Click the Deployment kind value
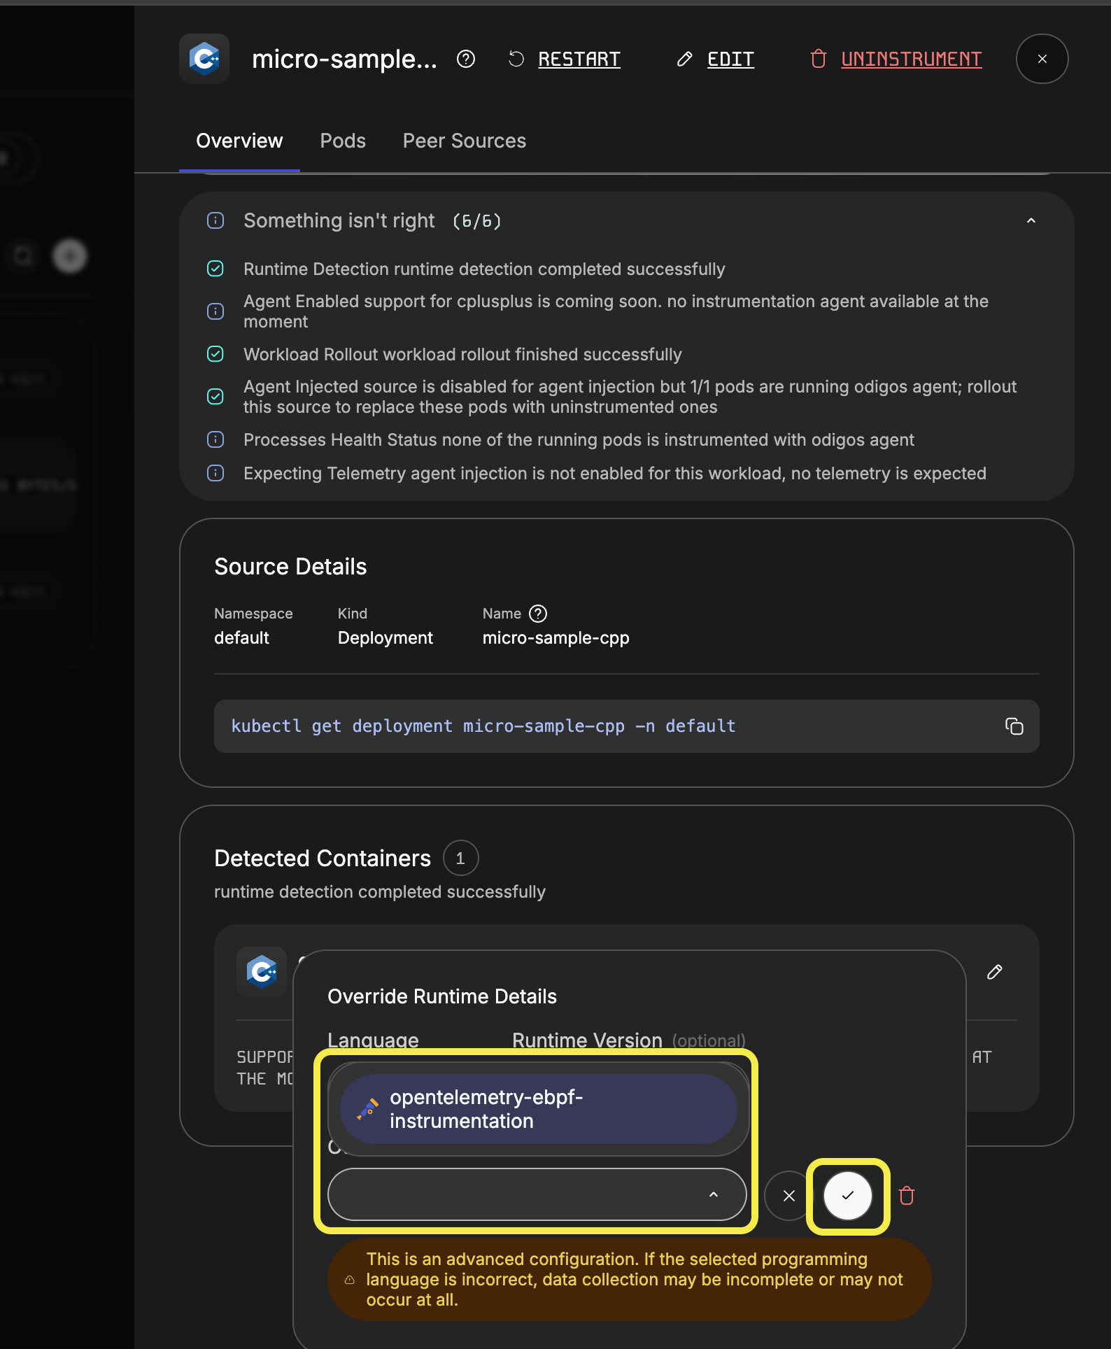This screenshot has width=1111, height=1349. tap(385, 638)
